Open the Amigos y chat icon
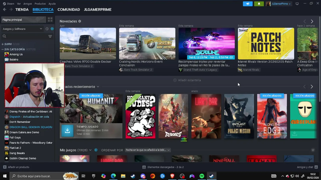321x180 pixels. point(316,167)
